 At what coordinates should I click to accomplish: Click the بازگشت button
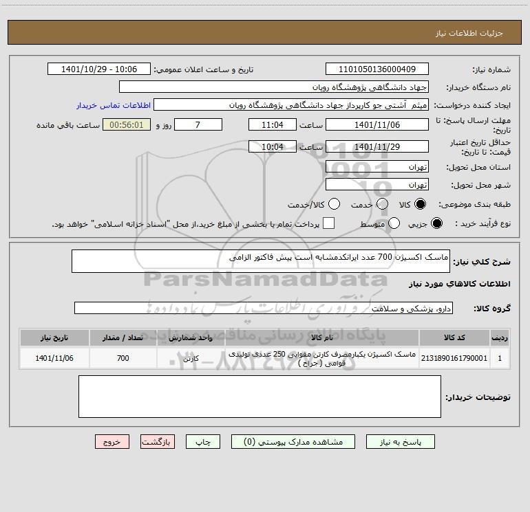[x=158, y=442]
